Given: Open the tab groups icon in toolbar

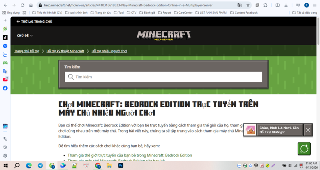Looking at the screenshot, I should click(x=257, y=5).
